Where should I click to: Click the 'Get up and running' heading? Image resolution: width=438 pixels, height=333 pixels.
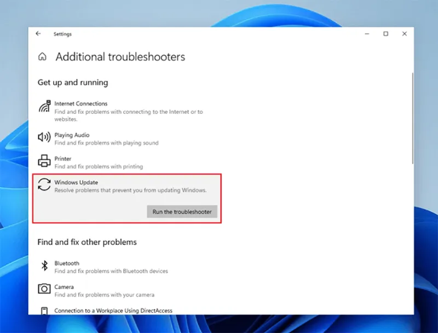pos(73,83)
